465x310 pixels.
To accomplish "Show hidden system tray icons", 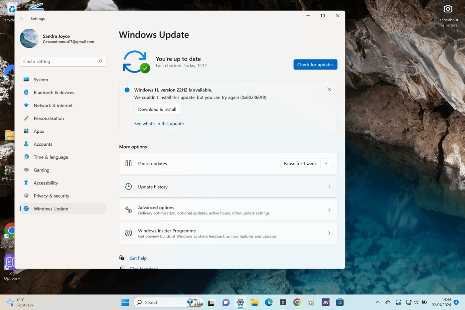I will 378,302.
